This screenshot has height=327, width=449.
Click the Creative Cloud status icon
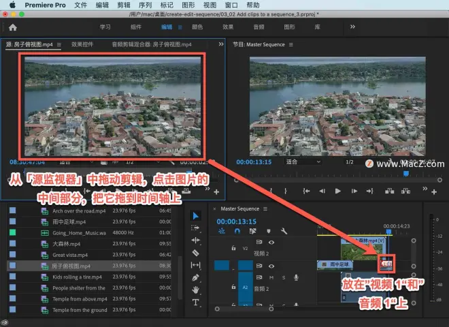pyautogui.click(x=4, y=323)
